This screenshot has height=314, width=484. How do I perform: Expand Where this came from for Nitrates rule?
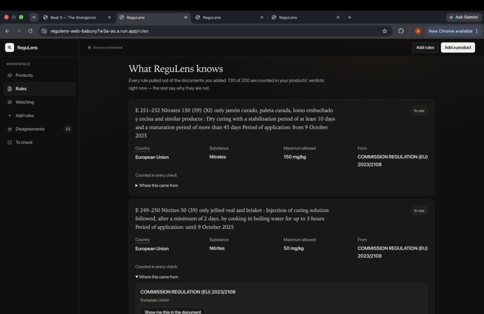click(x=157, y=186)
